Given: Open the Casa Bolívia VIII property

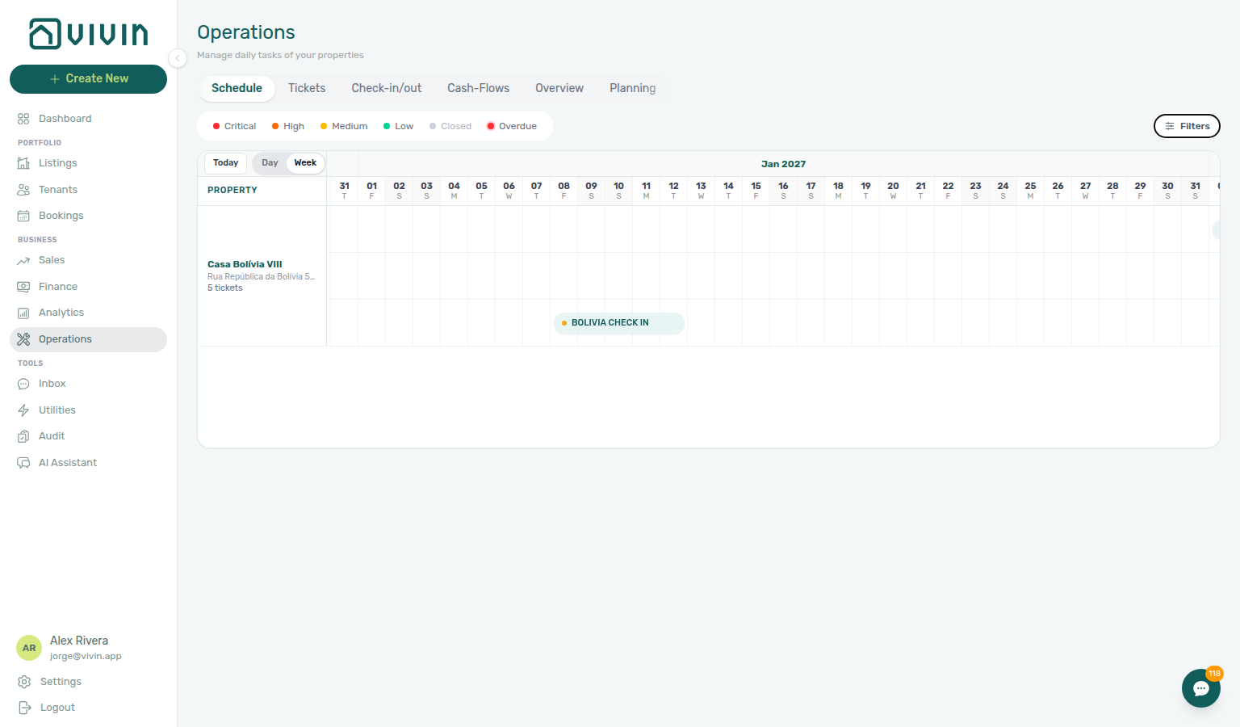Looking at the screenshot, I should click(x=245, y=264).
